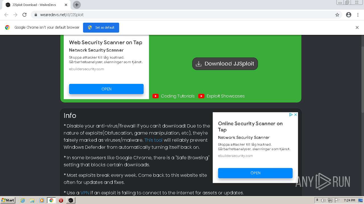Image resolution: width=364 pixels, height=204 pixels.
Task: Click 'Online Security Scanner on Tap' ad title
Action: click(250, 127)
